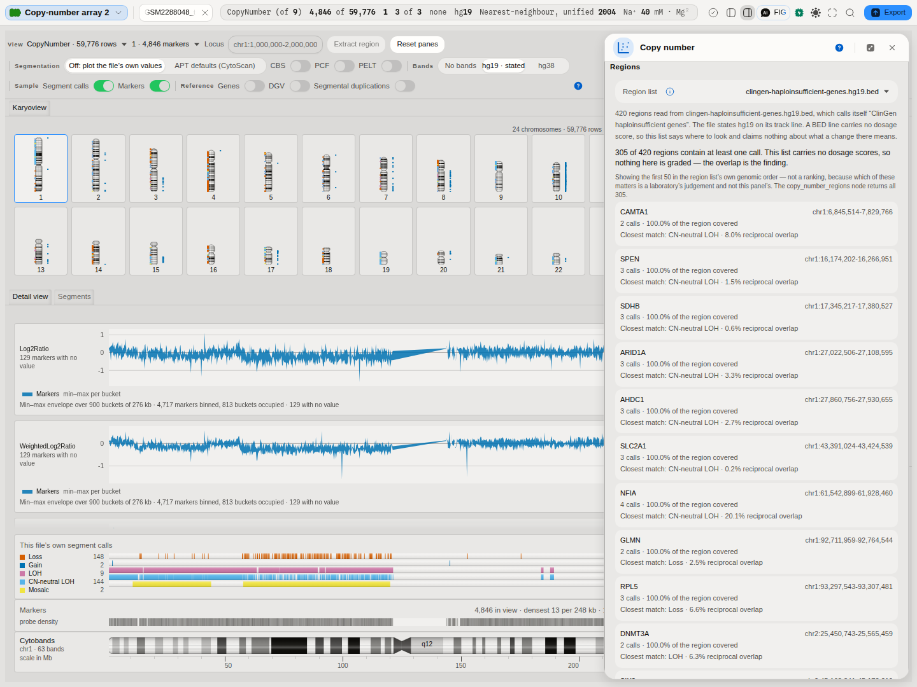This screenshot has height=687, width=917.
Task: Click the Locus input field
Action: pyautogui.click(x=275, y=45)
